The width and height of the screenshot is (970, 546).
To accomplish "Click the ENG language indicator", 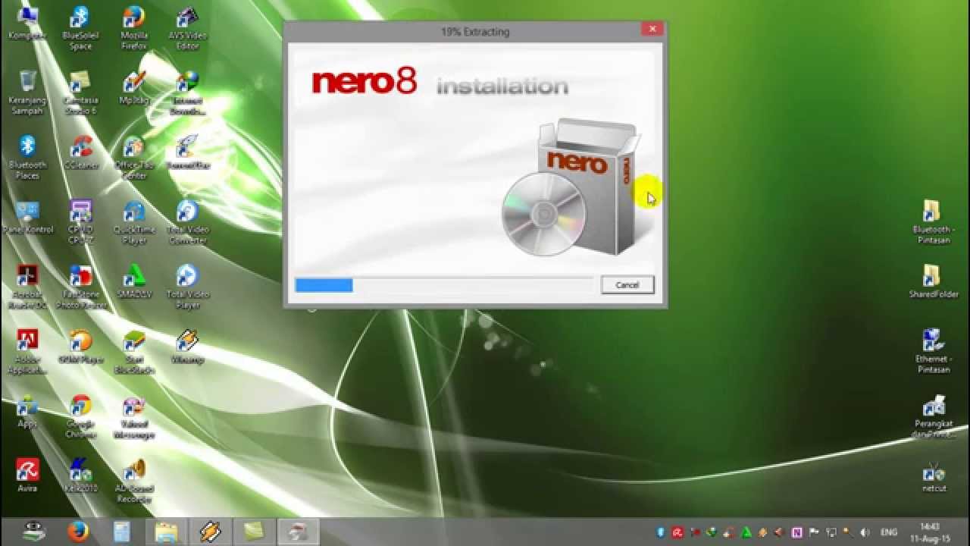I will click(x=889, y=532).
